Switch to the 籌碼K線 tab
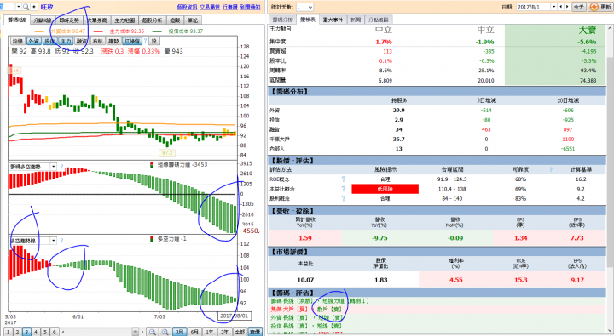The width and height of the screenshot is (614, 336). tap(17, 20)
